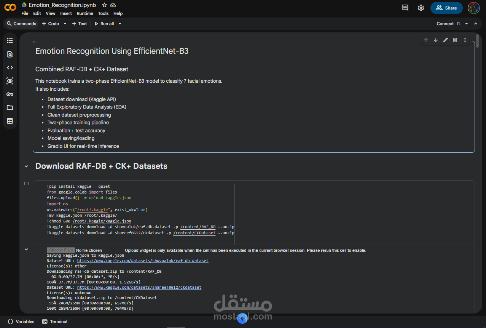486x328 pixels.
Task: Check the cloud save status icon
Action: pos(113,5)
